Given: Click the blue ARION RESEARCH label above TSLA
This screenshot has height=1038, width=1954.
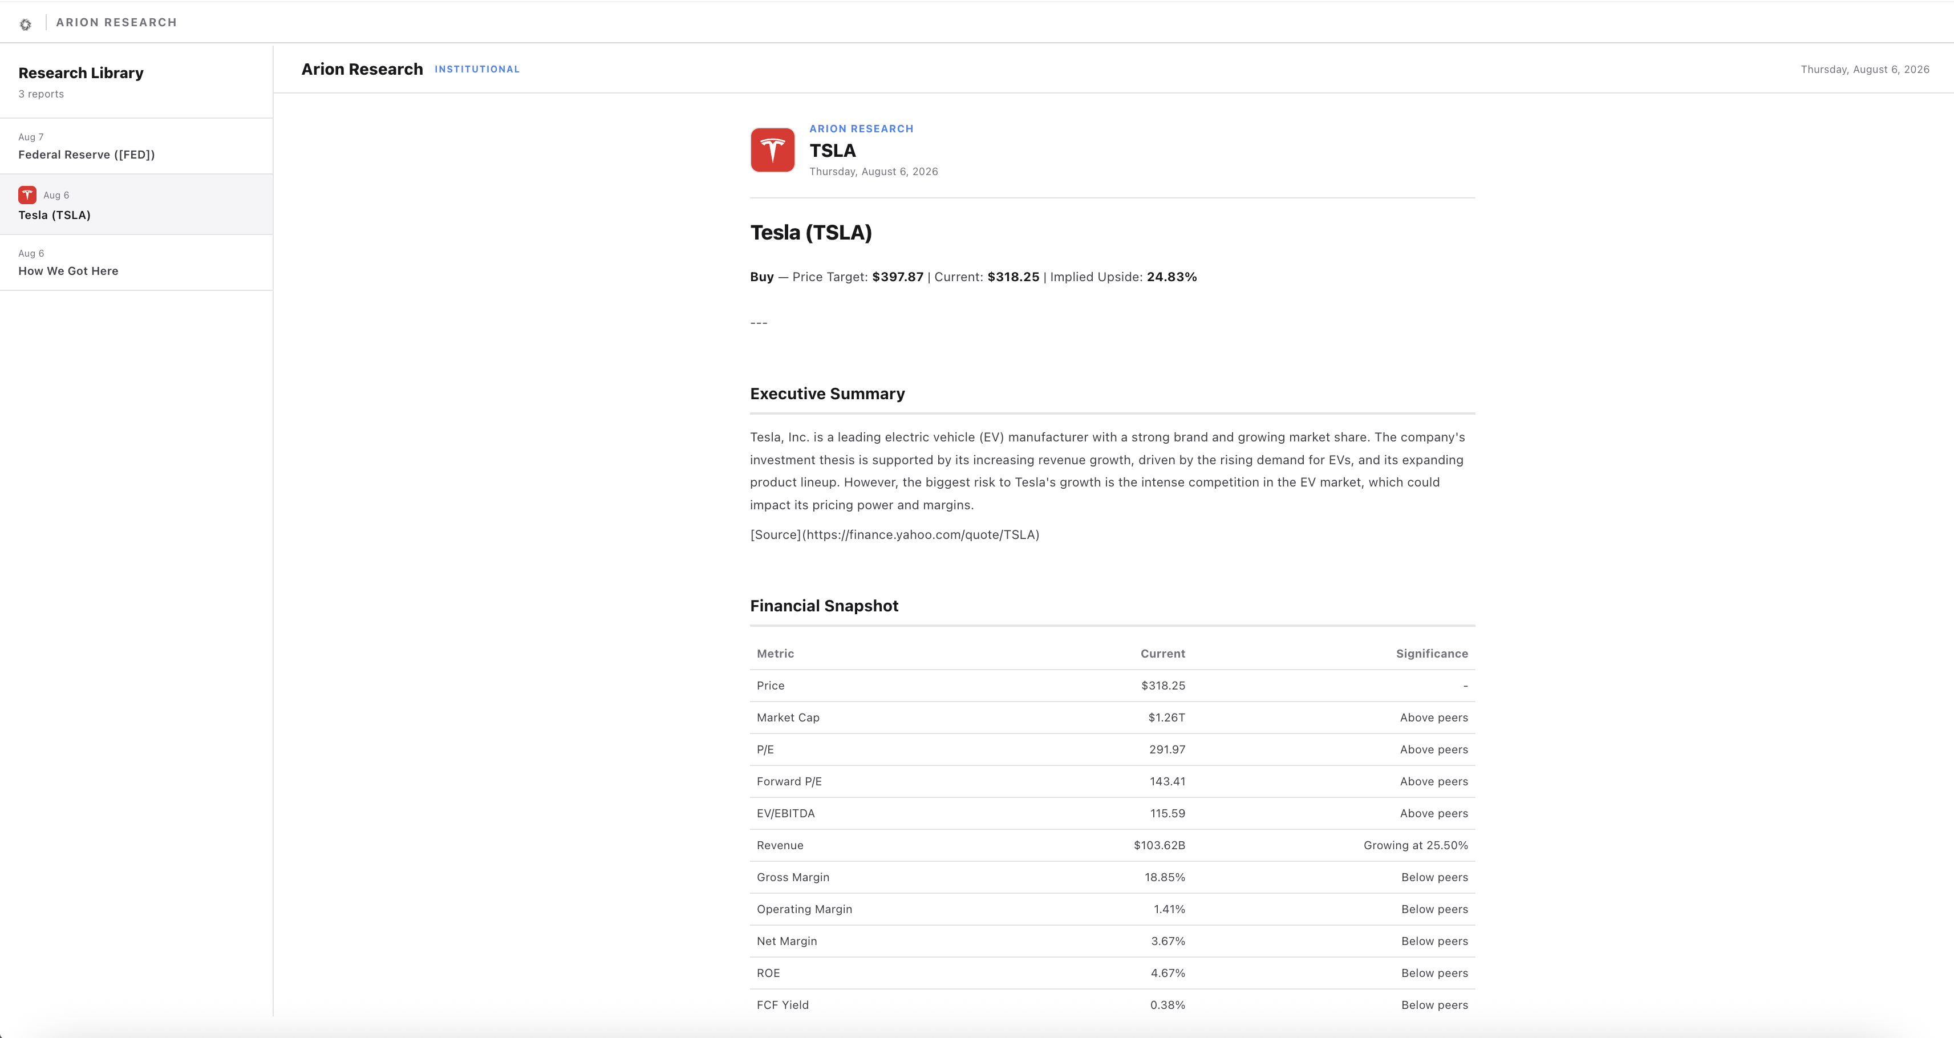Looking at the screenshot, I should pyautogui.click(x=861, y=129).
